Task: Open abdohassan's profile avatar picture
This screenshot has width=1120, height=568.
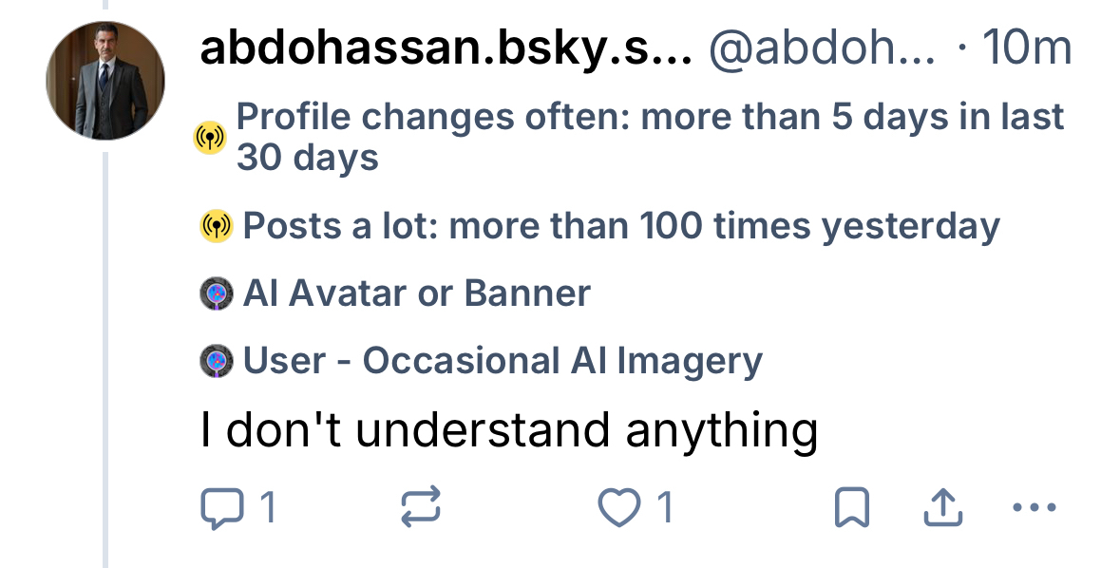Action: [x=105, y=81]
